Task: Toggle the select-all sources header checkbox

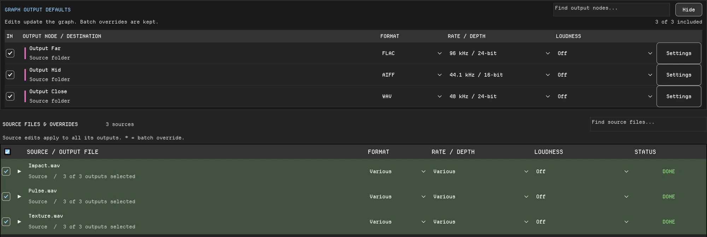Action: coord(7,152)
